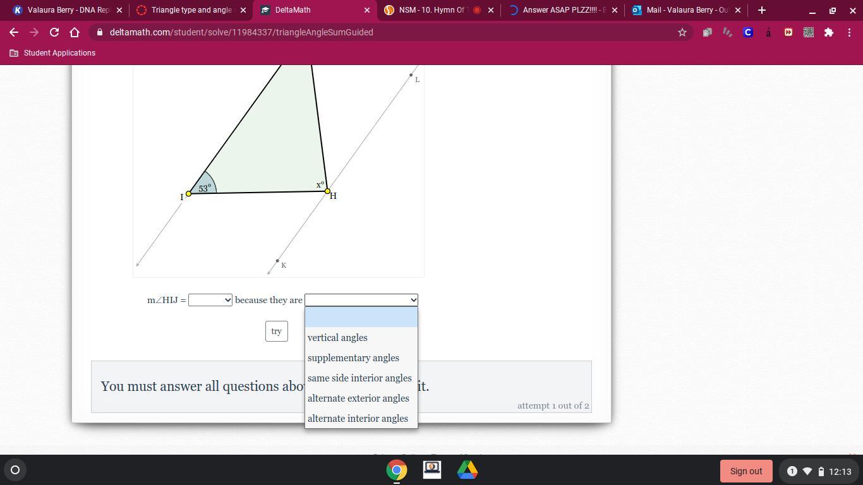Expand the m∠HIJ value dropdown
The image size is (863, 485).
click(x=210, y=300)
